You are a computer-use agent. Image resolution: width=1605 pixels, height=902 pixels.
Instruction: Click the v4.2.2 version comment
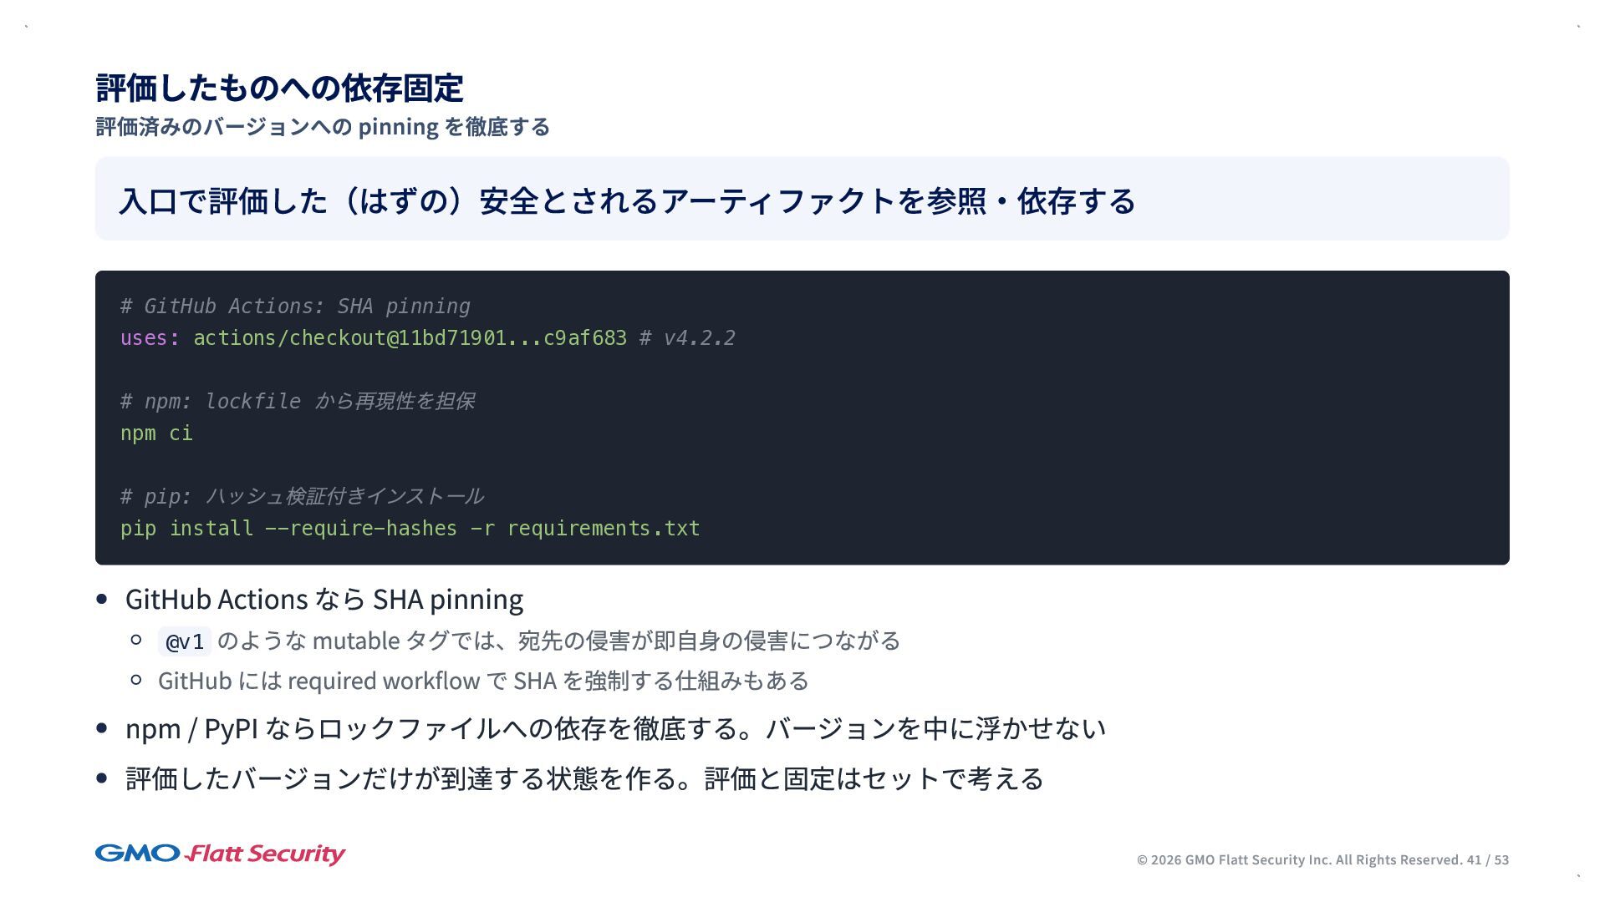click(688, 338)
